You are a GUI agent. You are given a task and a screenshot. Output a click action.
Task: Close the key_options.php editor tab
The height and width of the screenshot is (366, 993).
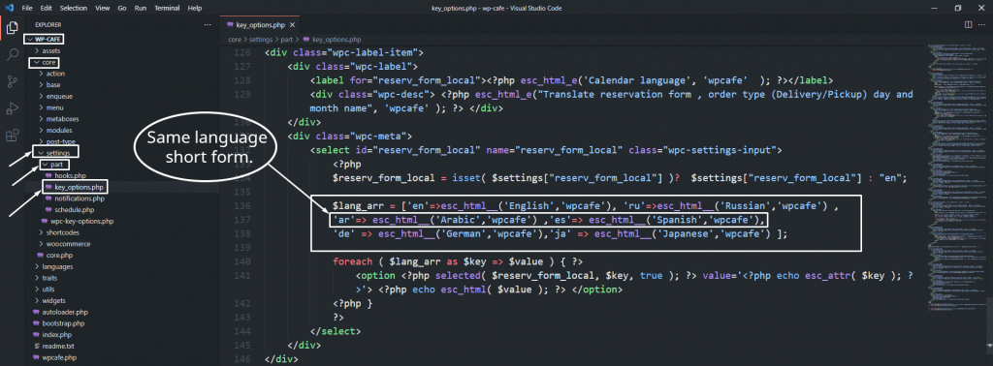point(292,24)
